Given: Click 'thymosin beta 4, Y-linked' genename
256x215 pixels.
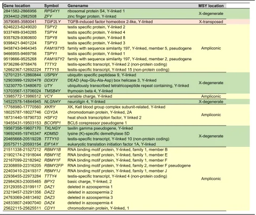Looking at the screenshot, I should click(90, 91).
